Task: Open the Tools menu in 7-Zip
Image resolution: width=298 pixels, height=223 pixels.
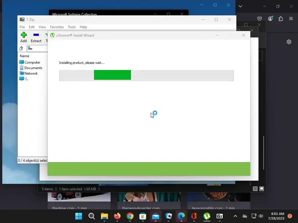Action: 72,27
